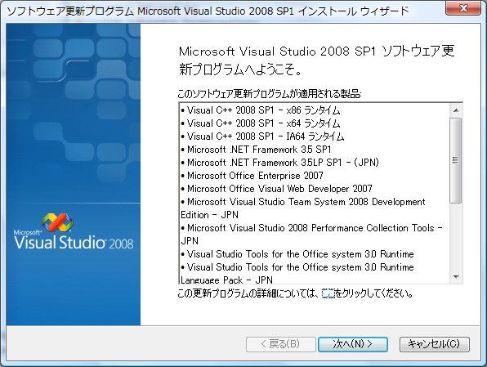487x367 pixels.
Task: Click the product list scrollbar thumb
Action: (456, 160)
